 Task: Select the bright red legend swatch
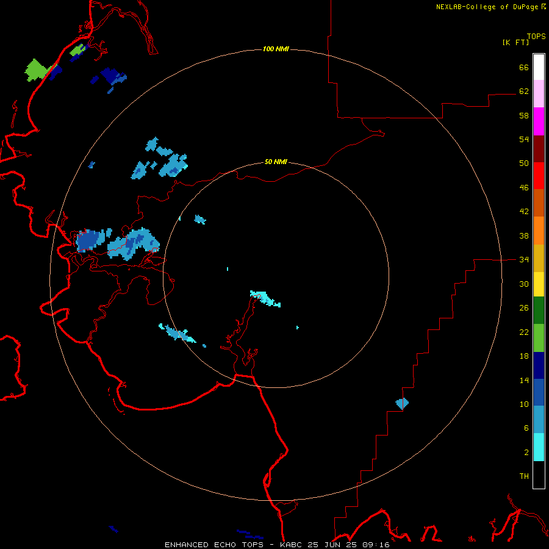point(539,176)
